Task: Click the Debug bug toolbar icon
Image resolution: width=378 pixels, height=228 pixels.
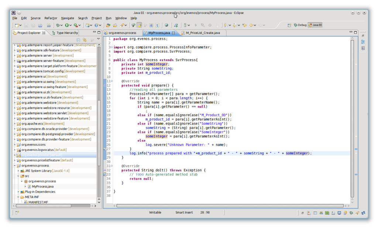Action: coord(58,25)
